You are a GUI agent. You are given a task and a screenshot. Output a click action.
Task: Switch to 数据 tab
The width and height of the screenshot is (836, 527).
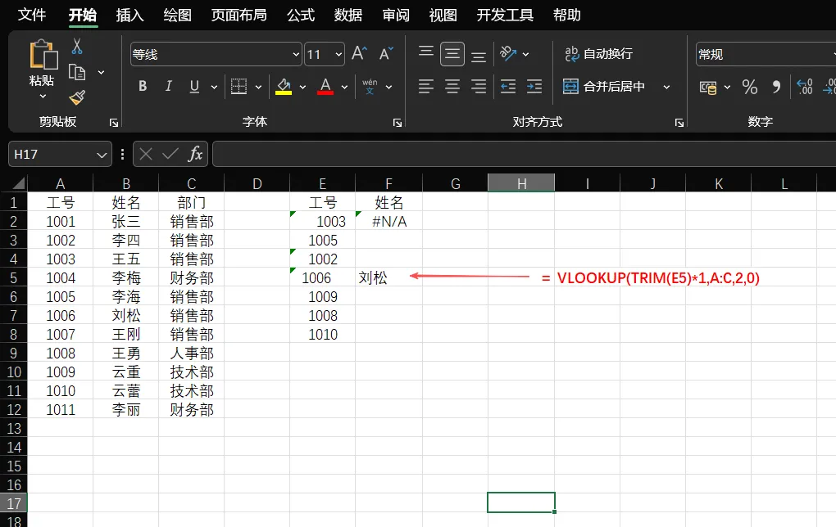tap(348, 15)
